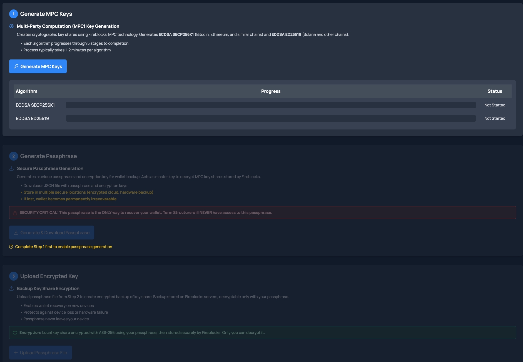Viewport: 523px width, 362px height.
Task: Click the download icon beside Secure Passphrase Generation
Action: tap(11, 168)
